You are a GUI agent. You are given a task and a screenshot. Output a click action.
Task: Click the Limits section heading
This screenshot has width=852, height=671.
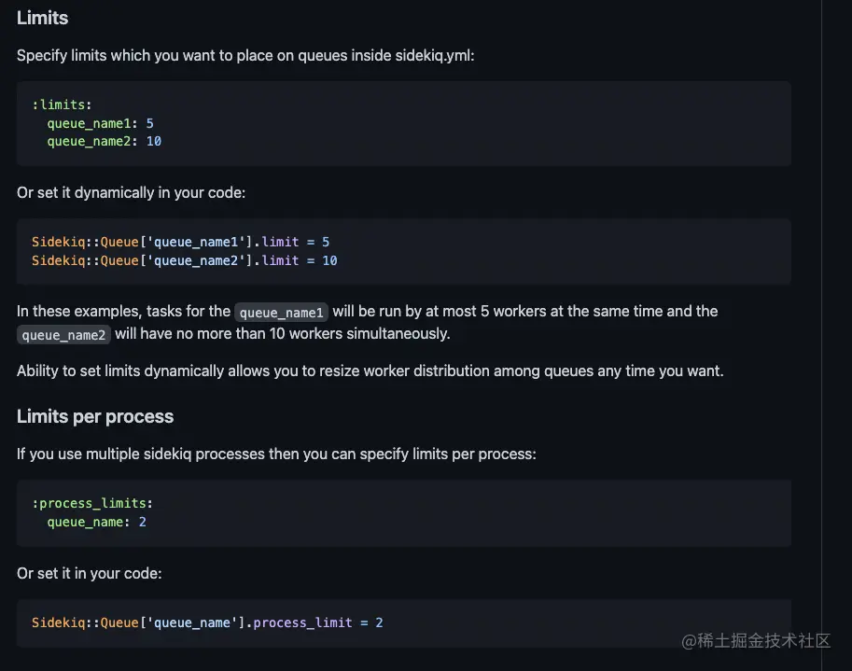(x=42, y=18)
